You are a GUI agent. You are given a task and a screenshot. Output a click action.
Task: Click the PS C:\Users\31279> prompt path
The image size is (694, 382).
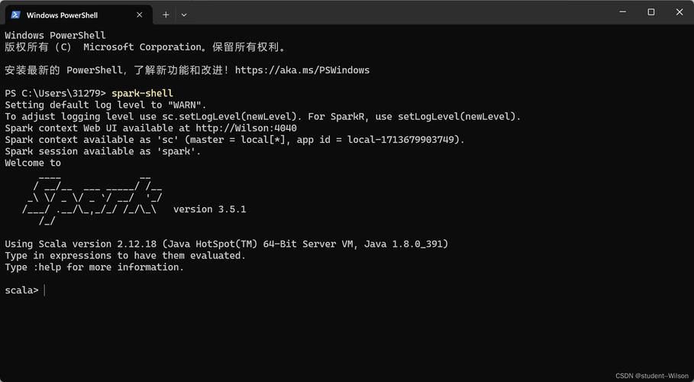(55, 93)
